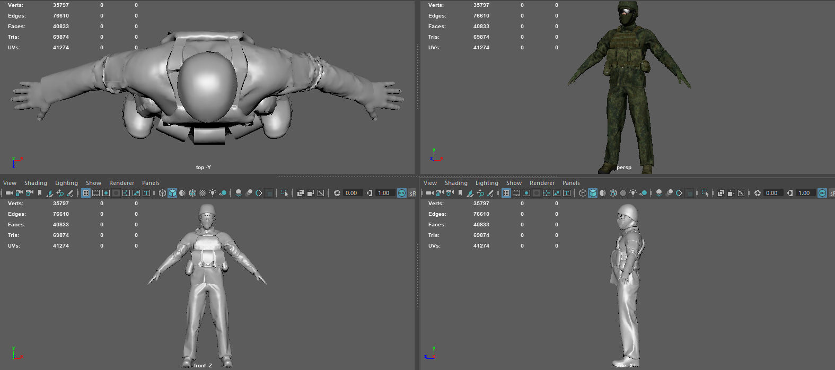Lock camera icon in front panel toolbar

click(19, 193)
